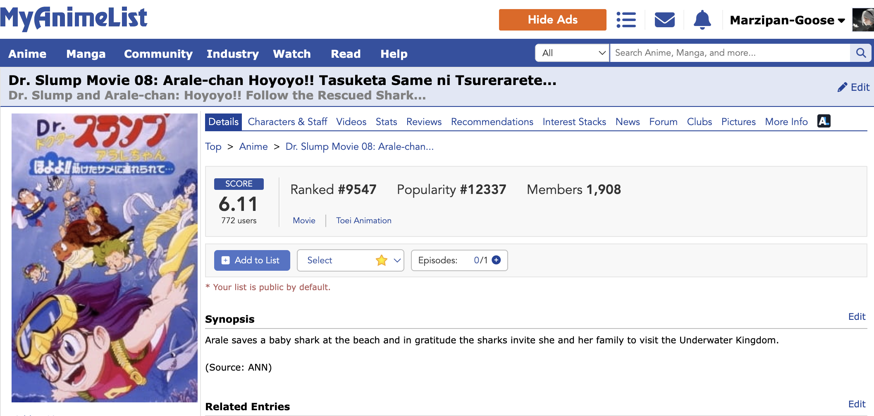Open the search category 'All' dropdown
The width and height of the screenshot is (874, 416).
pyautogui.click(x=572, y=53)
